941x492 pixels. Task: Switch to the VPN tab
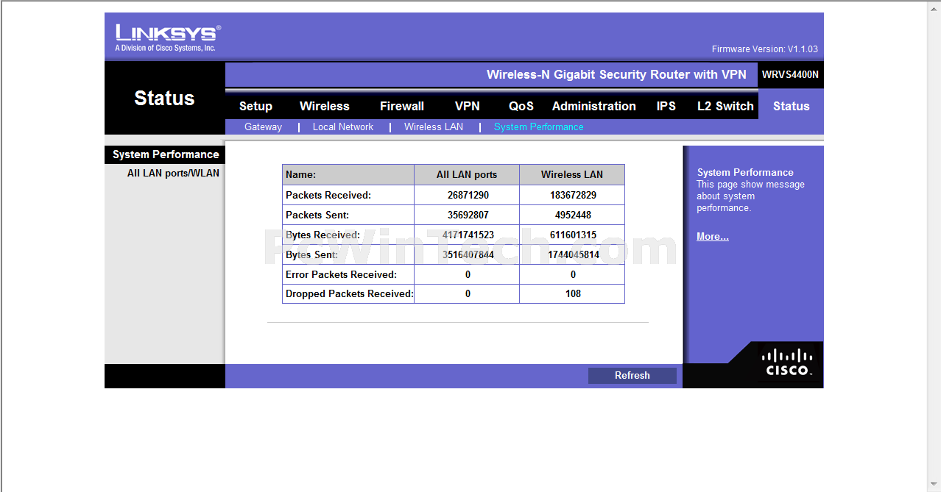tap(468, 106)
